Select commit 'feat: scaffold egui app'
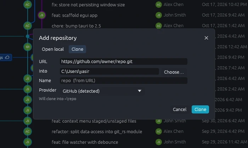The image size is (248, 148). (x=74, y=16)
